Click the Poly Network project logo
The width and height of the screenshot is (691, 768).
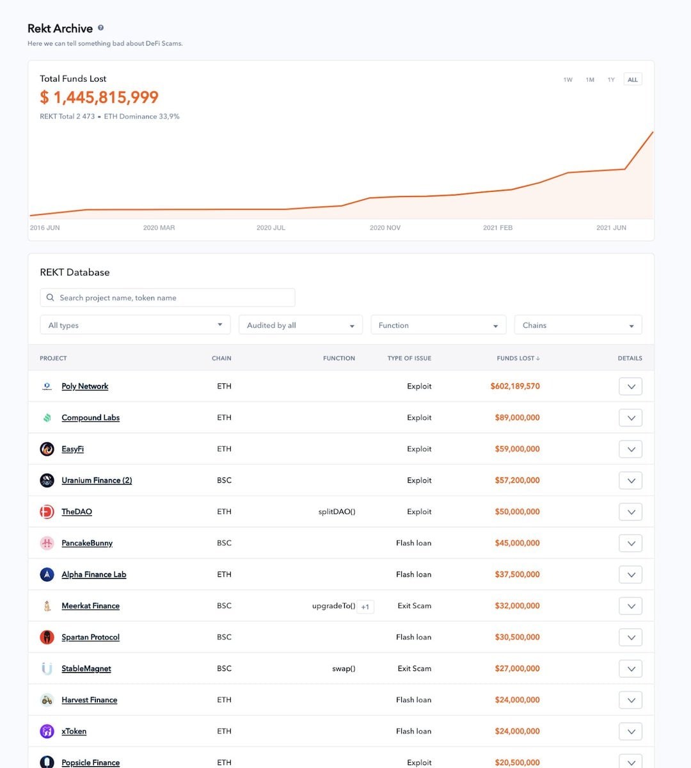coord(47,386)
